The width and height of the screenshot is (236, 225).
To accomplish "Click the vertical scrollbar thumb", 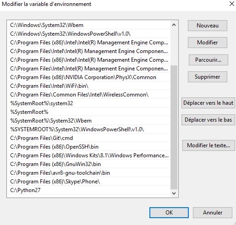I will [174, 127].
